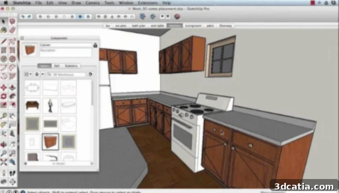The image size is (339, 193).
Task: Open the collections navigation dropdown arrow
Action: point(43,74)
